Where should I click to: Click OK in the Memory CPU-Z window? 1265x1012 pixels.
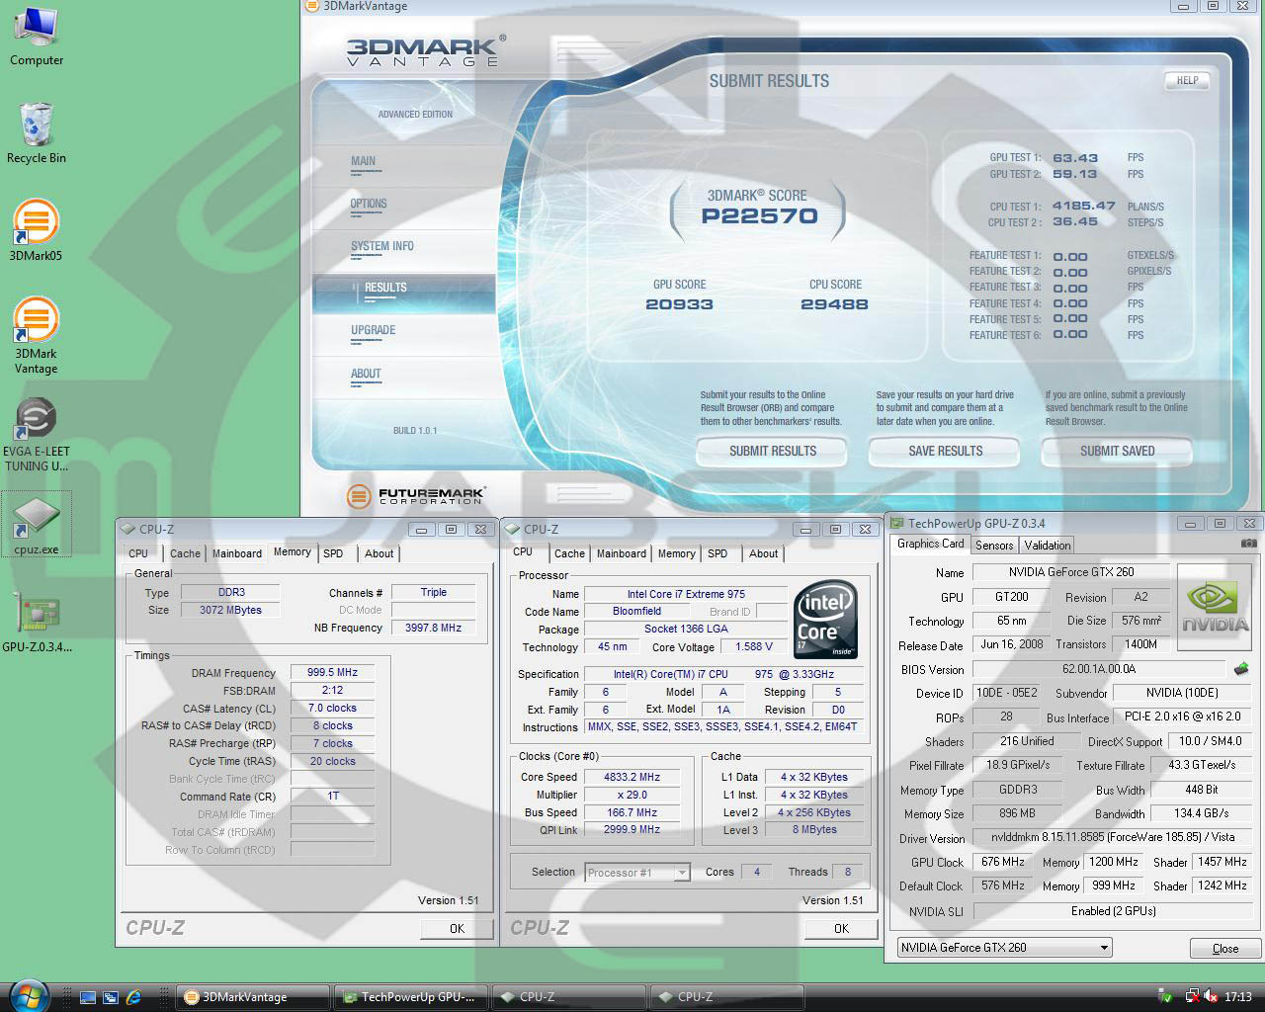[457, 928]
